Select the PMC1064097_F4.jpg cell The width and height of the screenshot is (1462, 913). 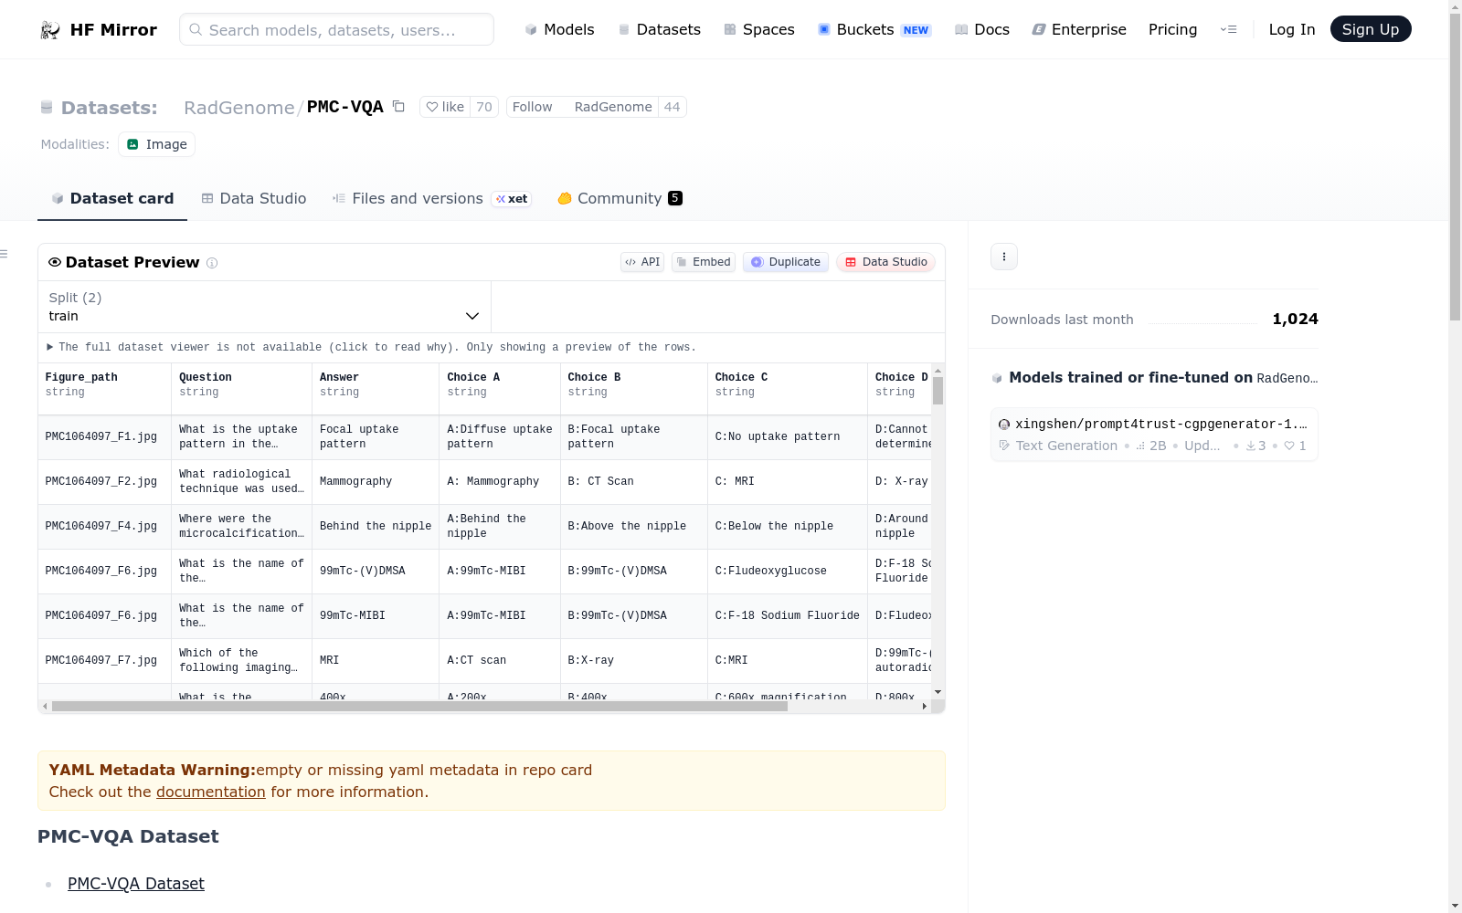point(104,527)
